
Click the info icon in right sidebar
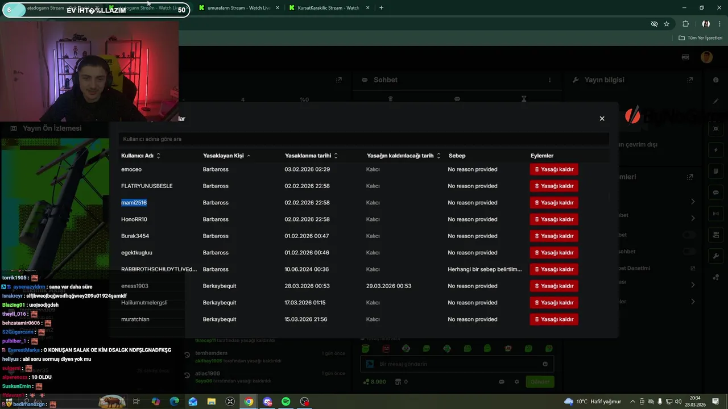coord(716,80)
